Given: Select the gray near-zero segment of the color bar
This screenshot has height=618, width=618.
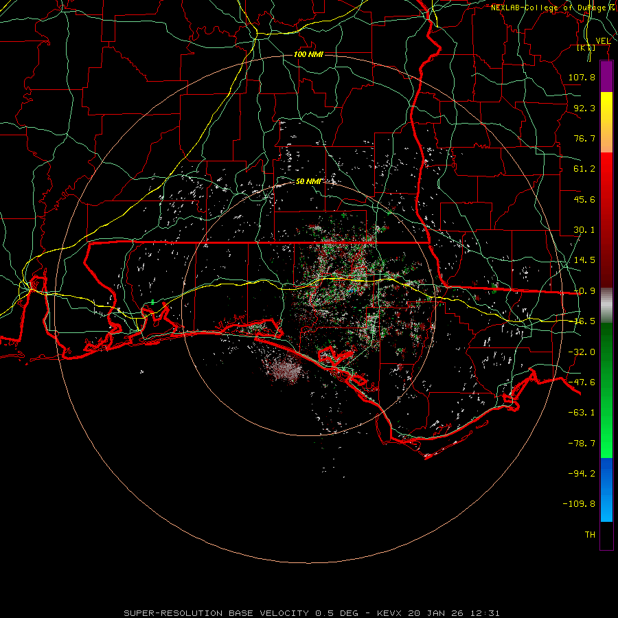Looking at the screenshot, I should coord(606,306).
